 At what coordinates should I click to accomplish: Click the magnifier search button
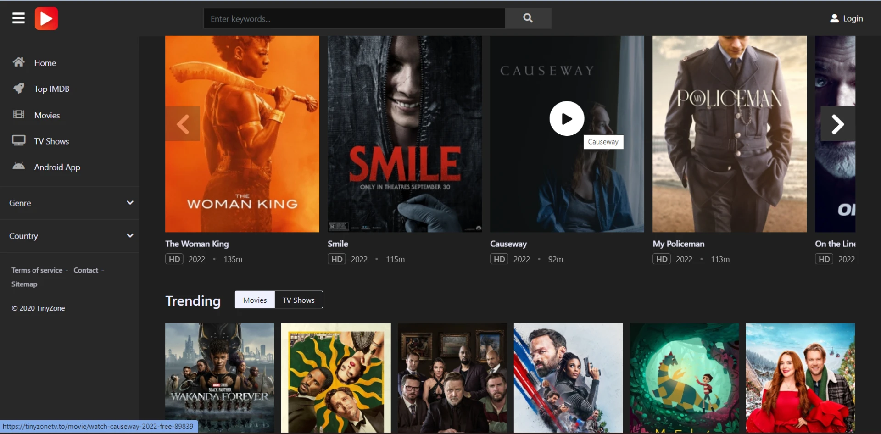[x=528, y=18]
